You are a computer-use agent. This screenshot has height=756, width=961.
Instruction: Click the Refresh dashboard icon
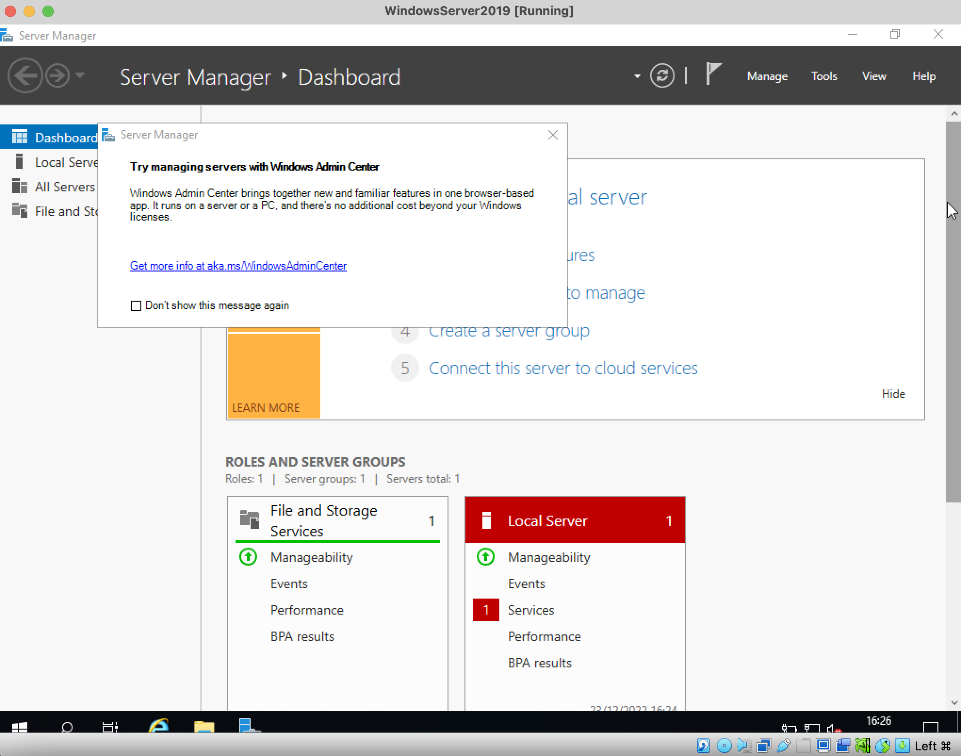(662, 75)
